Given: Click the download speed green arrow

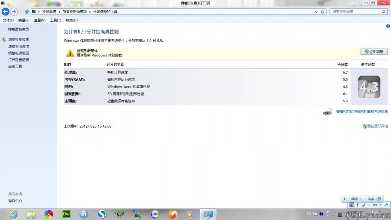Looking at the screenshot, I should (x=345, y=199).
